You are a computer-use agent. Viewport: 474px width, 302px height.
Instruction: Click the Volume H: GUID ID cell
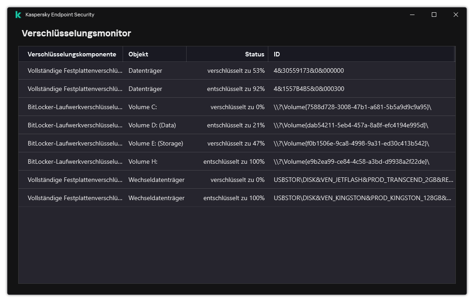[351, 161]
